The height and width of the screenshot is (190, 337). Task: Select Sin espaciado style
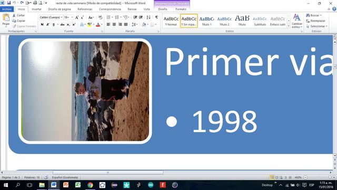189,21
